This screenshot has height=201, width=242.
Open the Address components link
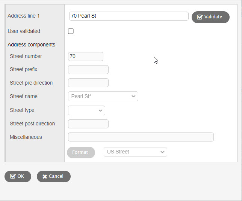click(31, 45)
